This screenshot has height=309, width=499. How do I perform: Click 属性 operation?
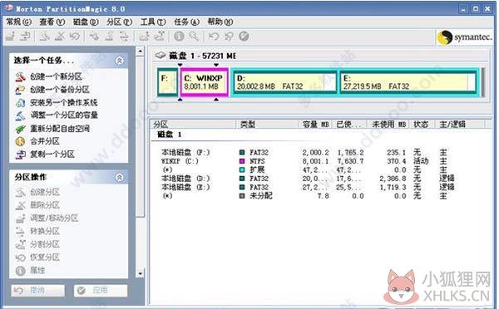click(x=37, y=270)
